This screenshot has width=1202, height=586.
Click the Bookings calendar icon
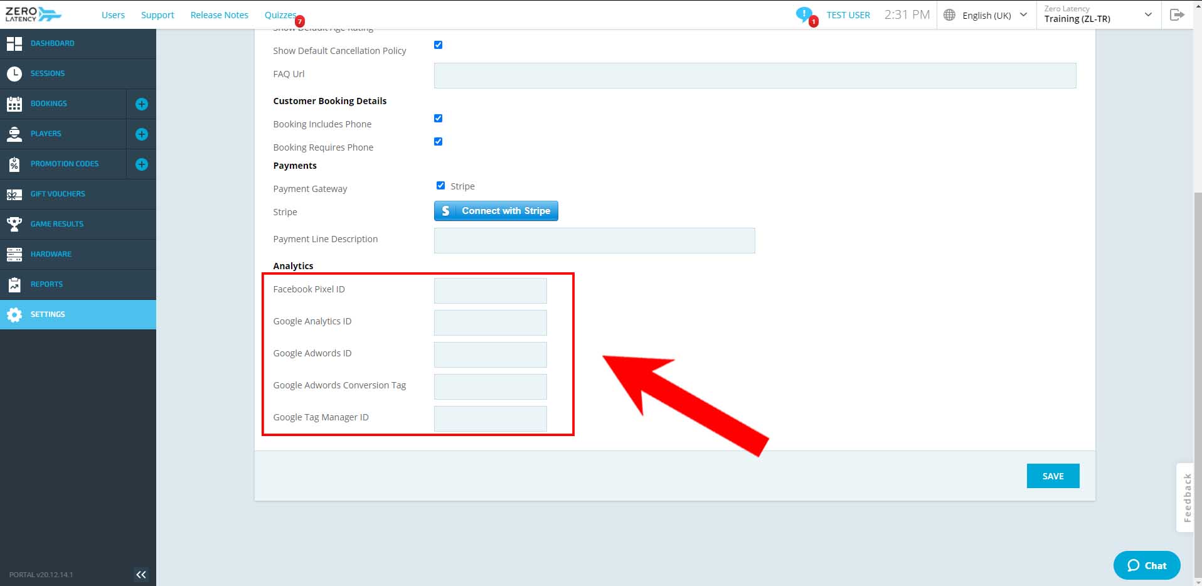(x=14, y=104)
